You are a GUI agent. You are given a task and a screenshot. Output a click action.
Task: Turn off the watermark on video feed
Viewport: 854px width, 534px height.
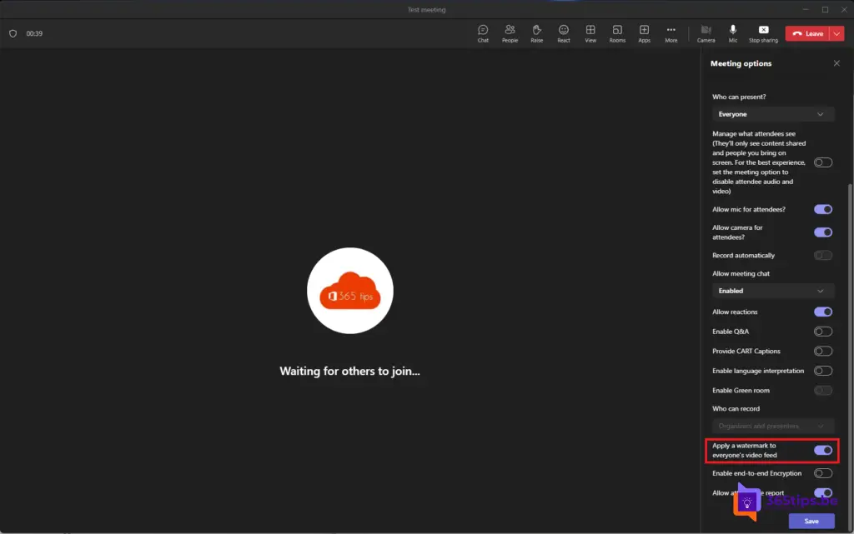click(822, 451)
